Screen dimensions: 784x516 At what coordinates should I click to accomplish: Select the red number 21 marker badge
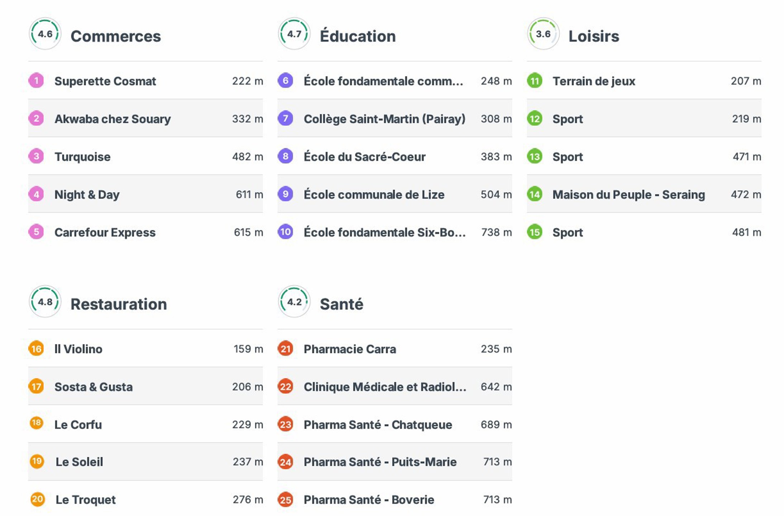pos(285,349)
